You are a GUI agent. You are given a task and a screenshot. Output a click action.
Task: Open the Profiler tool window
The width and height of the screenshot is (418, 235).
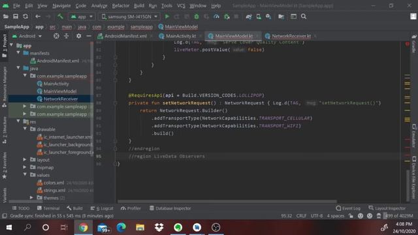(x=131, y=208)
